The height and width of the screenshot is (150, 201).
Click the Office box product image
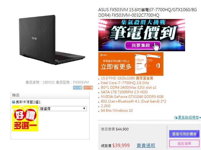[x=147, y=64]
